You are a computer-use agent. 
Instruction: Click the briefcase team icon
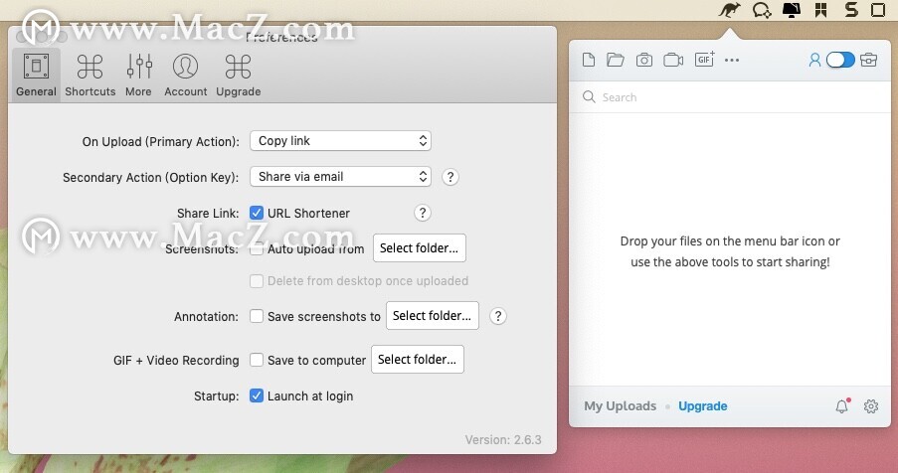click(869, 60)
